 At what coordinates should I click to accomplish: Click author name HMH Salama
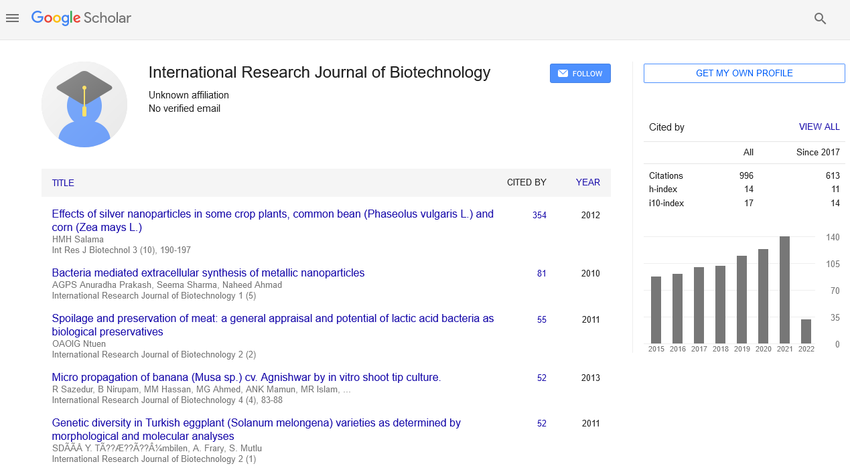[78, 239]
